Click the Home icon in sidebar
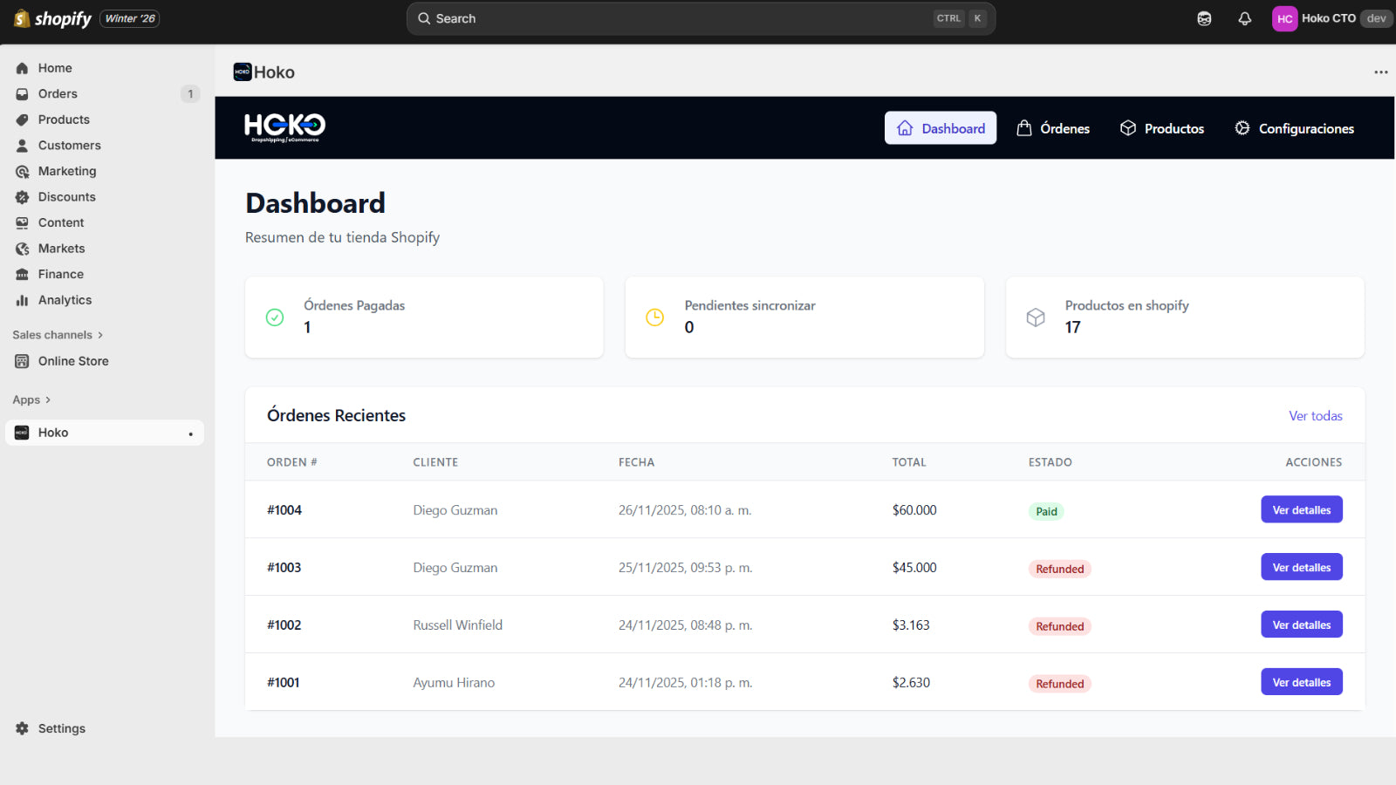This screenshot has height=785, width=1396. (22, 68)
